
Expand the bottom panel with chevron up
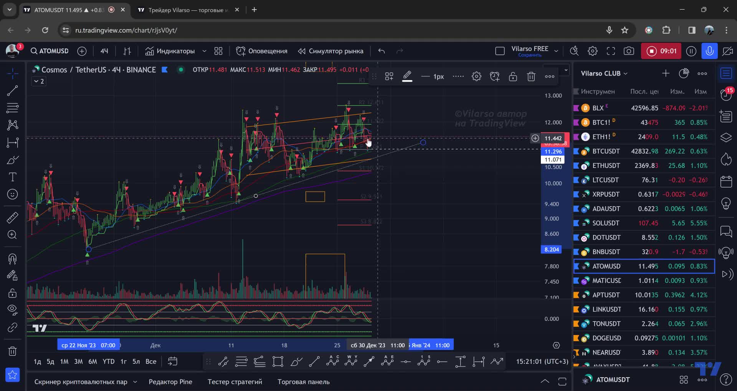click(545, 381)
